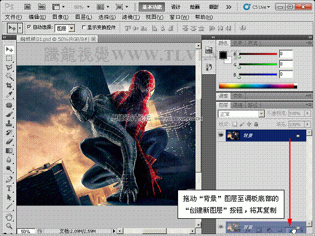
Task: Select the Polygonal Lasso tool
Action: (9, 67)
